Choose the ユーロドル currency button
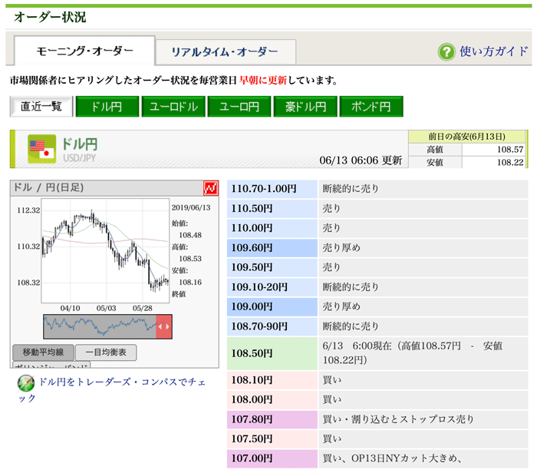 tap(173, 107)
